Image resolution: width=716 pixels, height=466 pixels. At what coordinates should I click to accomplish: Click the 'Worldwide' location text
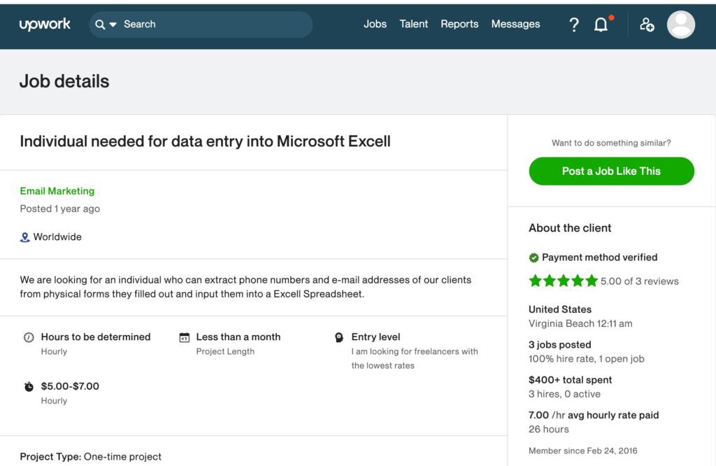(57, 236)
